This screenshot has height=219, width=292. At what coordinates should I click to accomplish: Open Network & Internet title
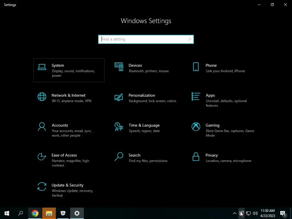(68, 95)
